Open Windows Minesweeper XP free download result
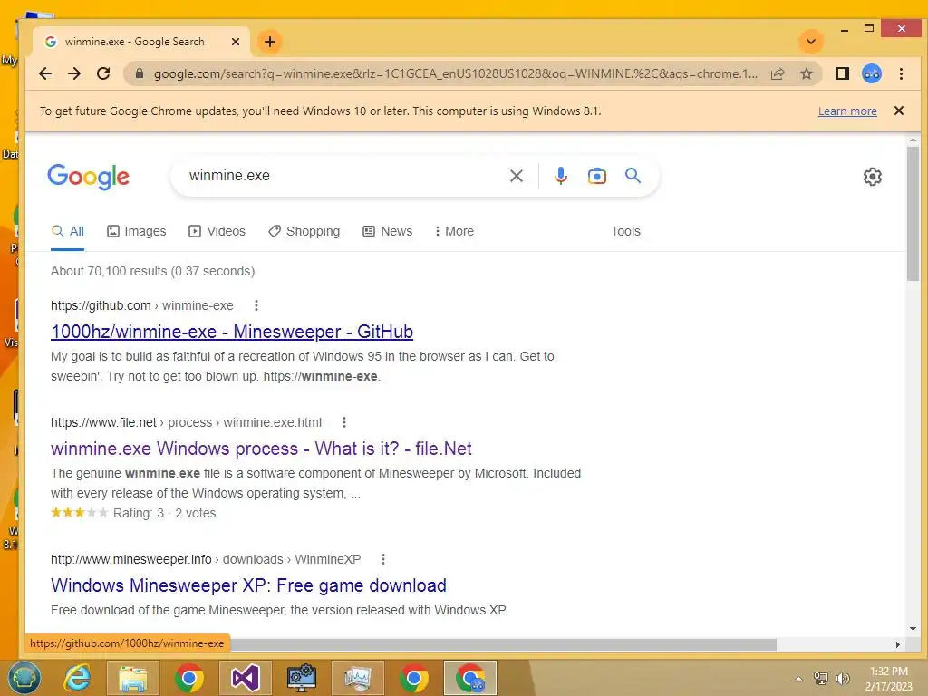The image size is (928, 696). (248, 585)
